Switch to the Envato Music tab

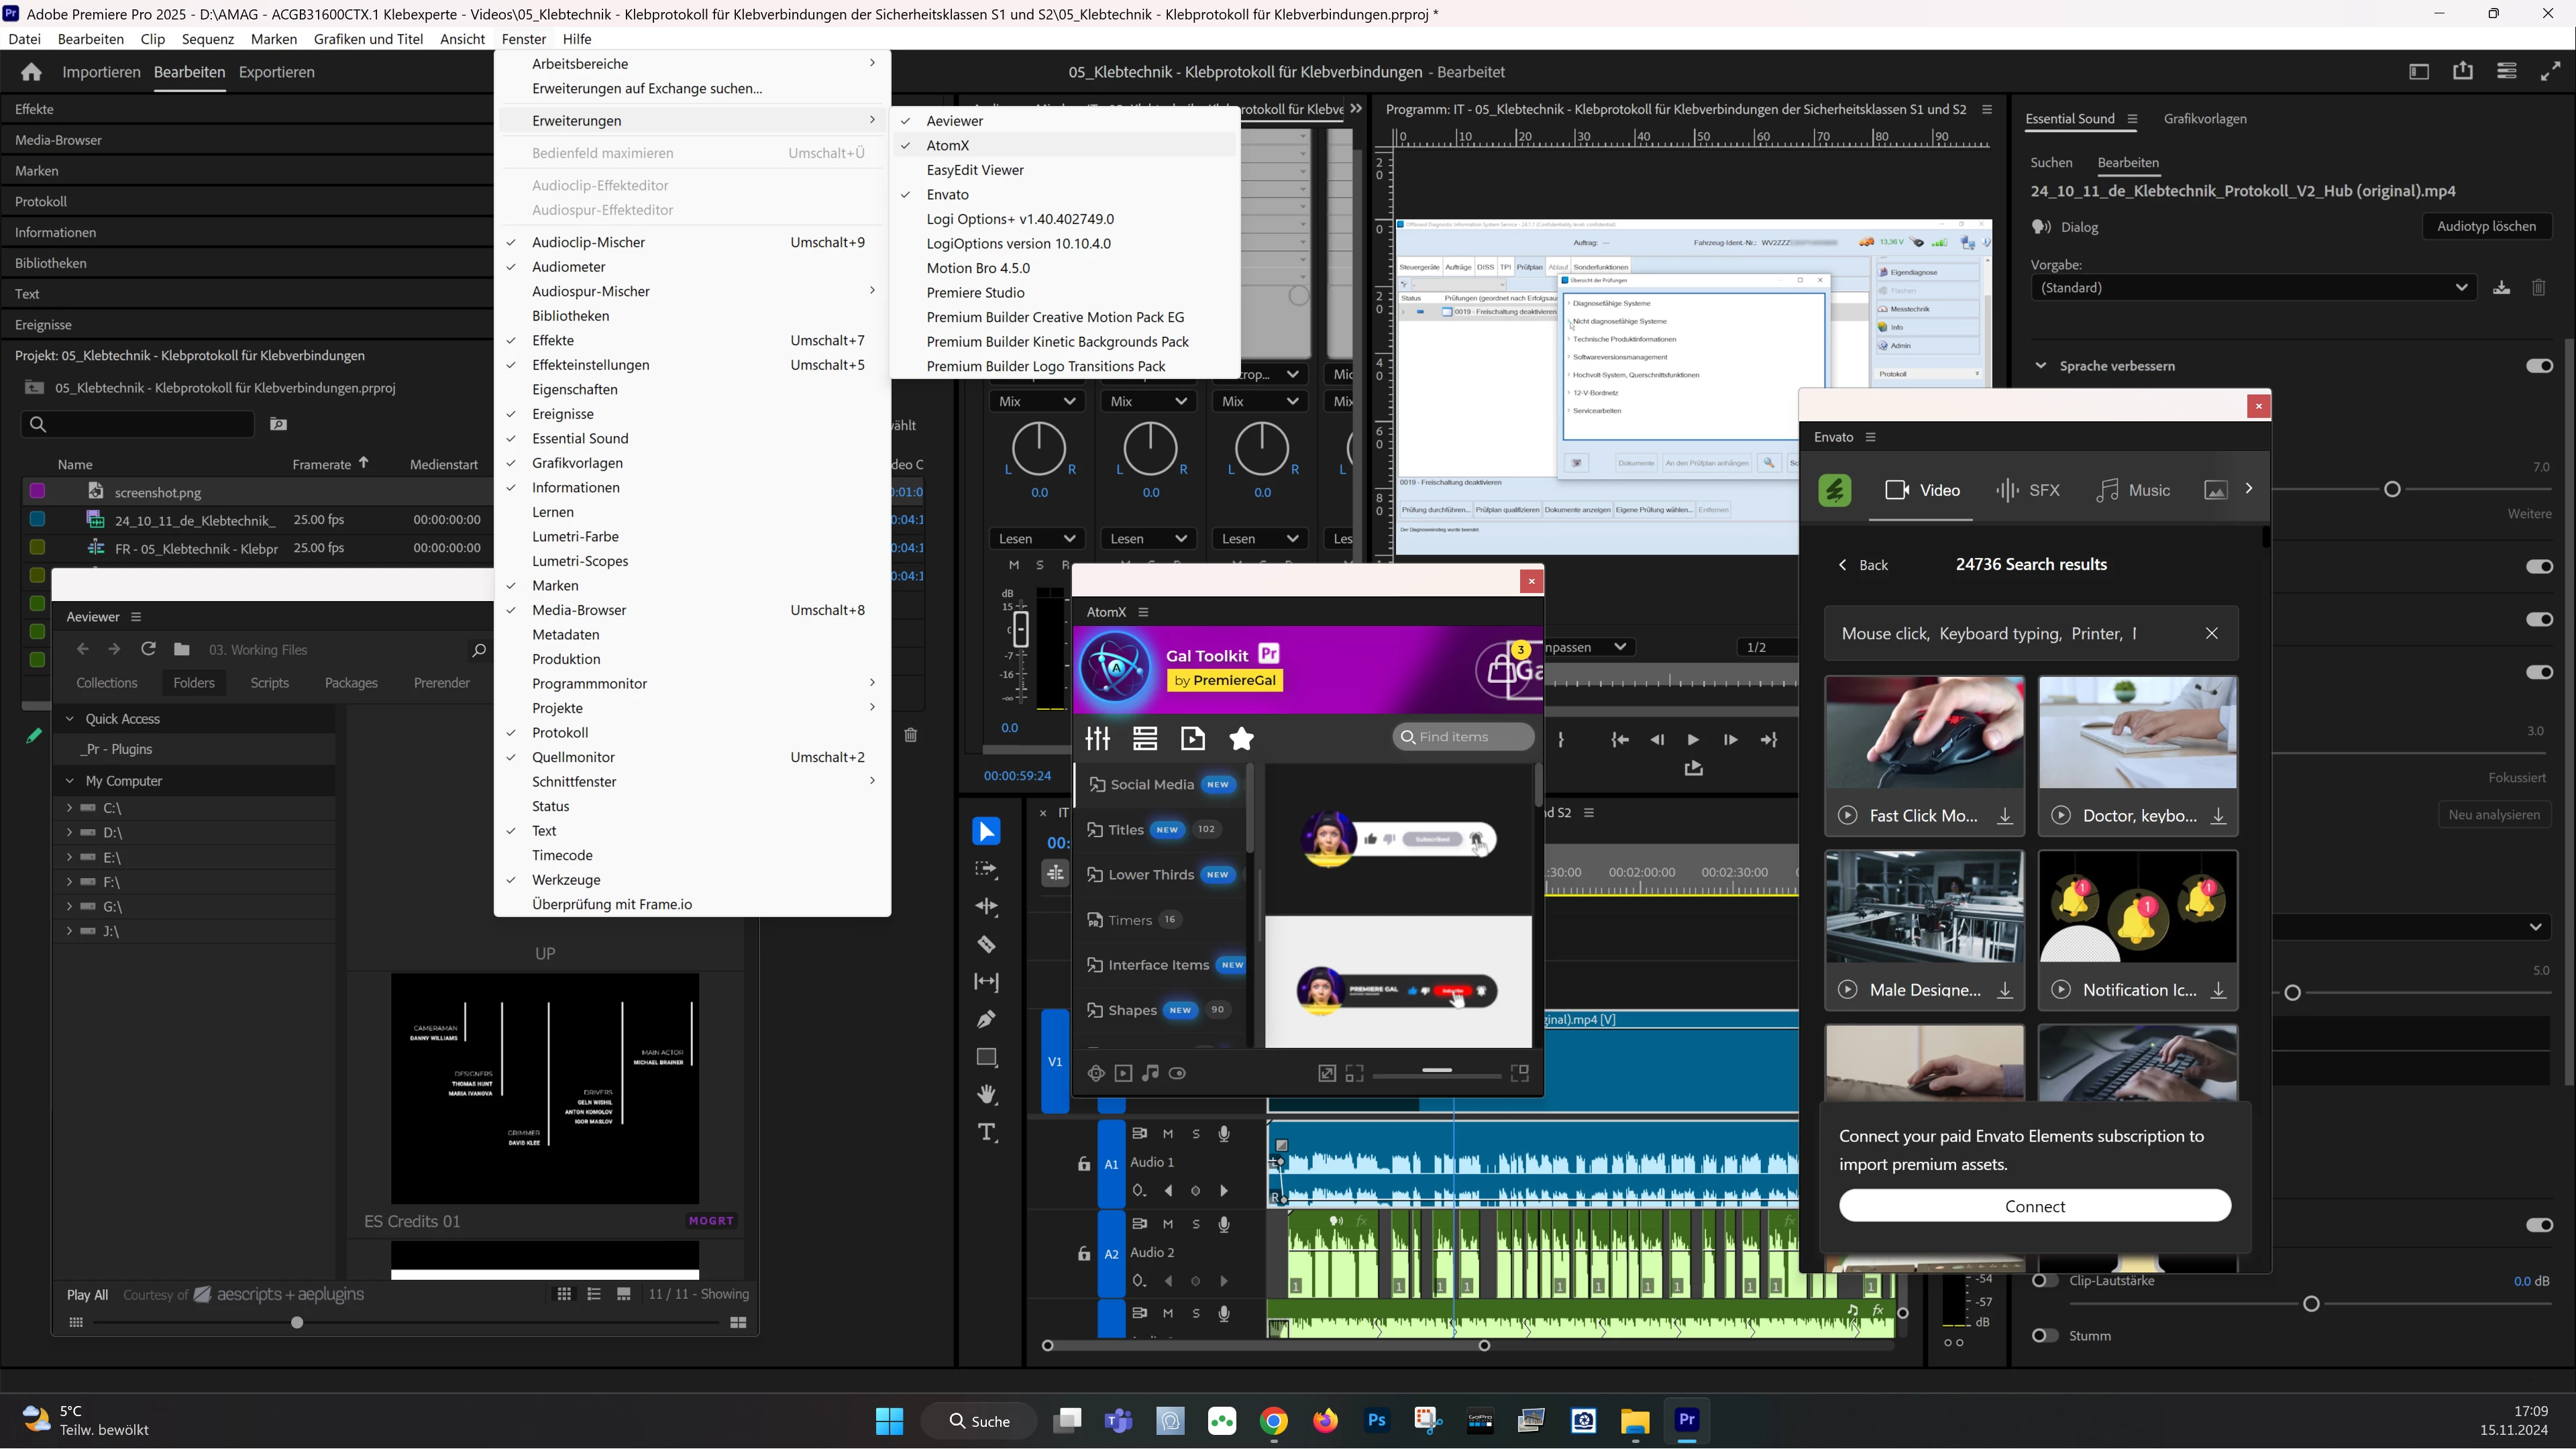point(2132,490)
